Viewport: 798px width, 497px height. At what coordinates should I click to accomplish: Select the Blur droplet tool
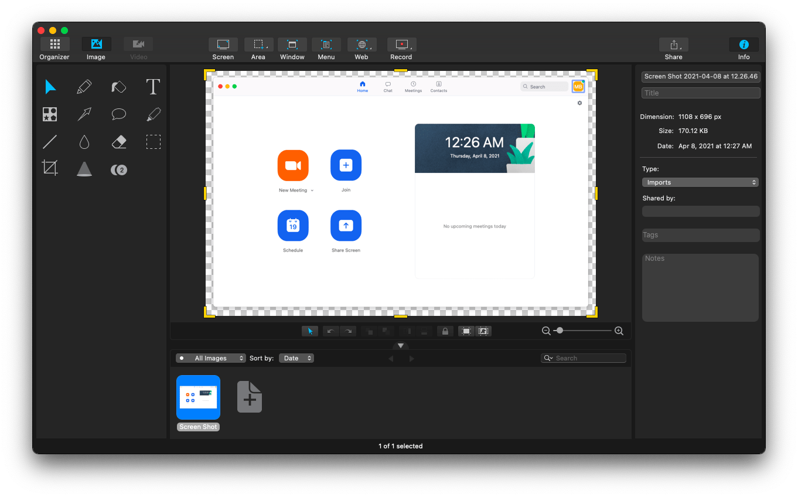84,142
